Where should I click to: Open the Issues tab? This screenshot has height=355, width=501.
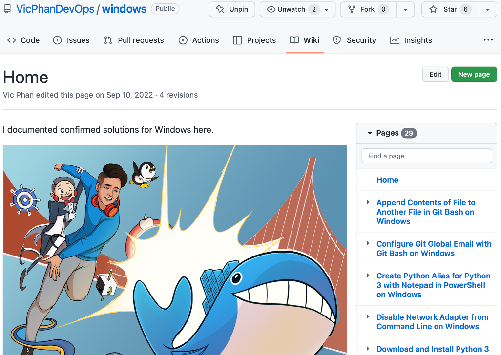click(x=71, y=40)
